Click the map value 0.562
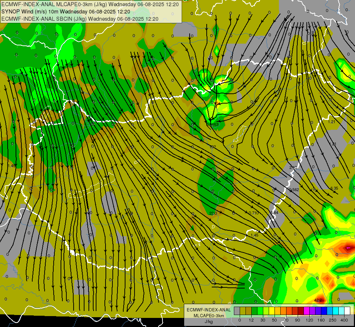 (x=294, y=190)
